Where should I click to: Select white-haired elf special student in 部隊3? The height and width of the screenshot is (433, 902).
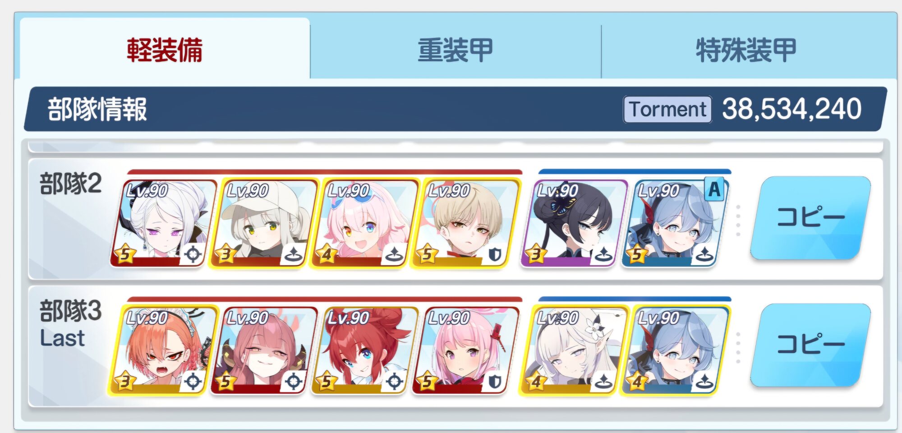tap(575, 350)
